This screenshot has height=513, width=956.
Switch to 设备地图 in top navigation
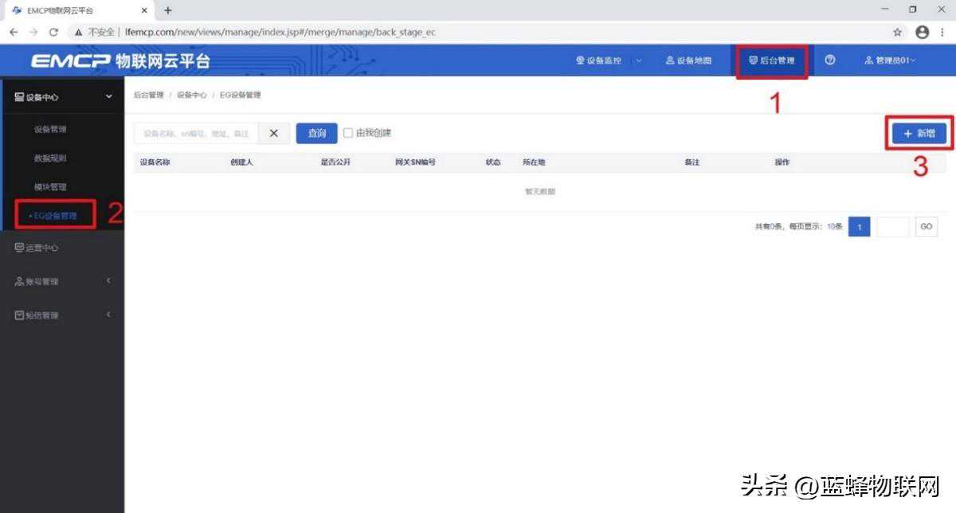click(x=688, y=61)
